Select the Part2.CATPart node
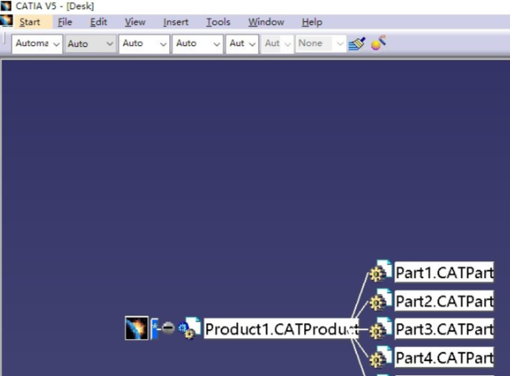This screenshot has width=510, height=376. pos(444,301)
